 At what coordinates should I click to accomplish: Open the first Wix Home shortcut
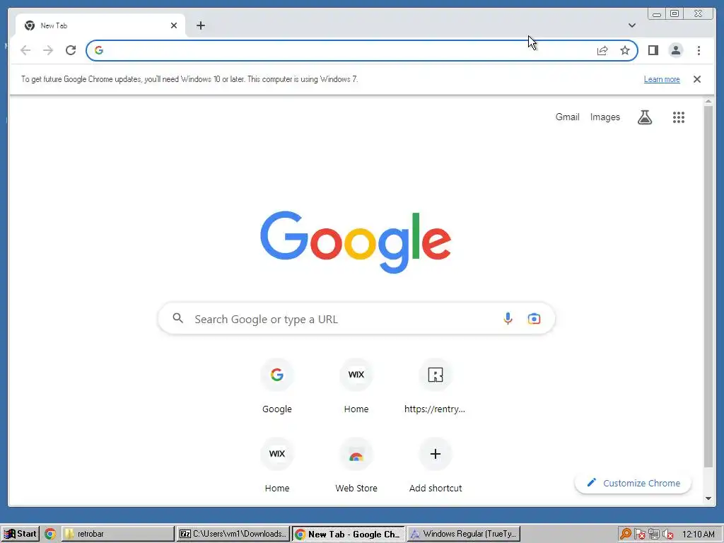click(356, 386)
